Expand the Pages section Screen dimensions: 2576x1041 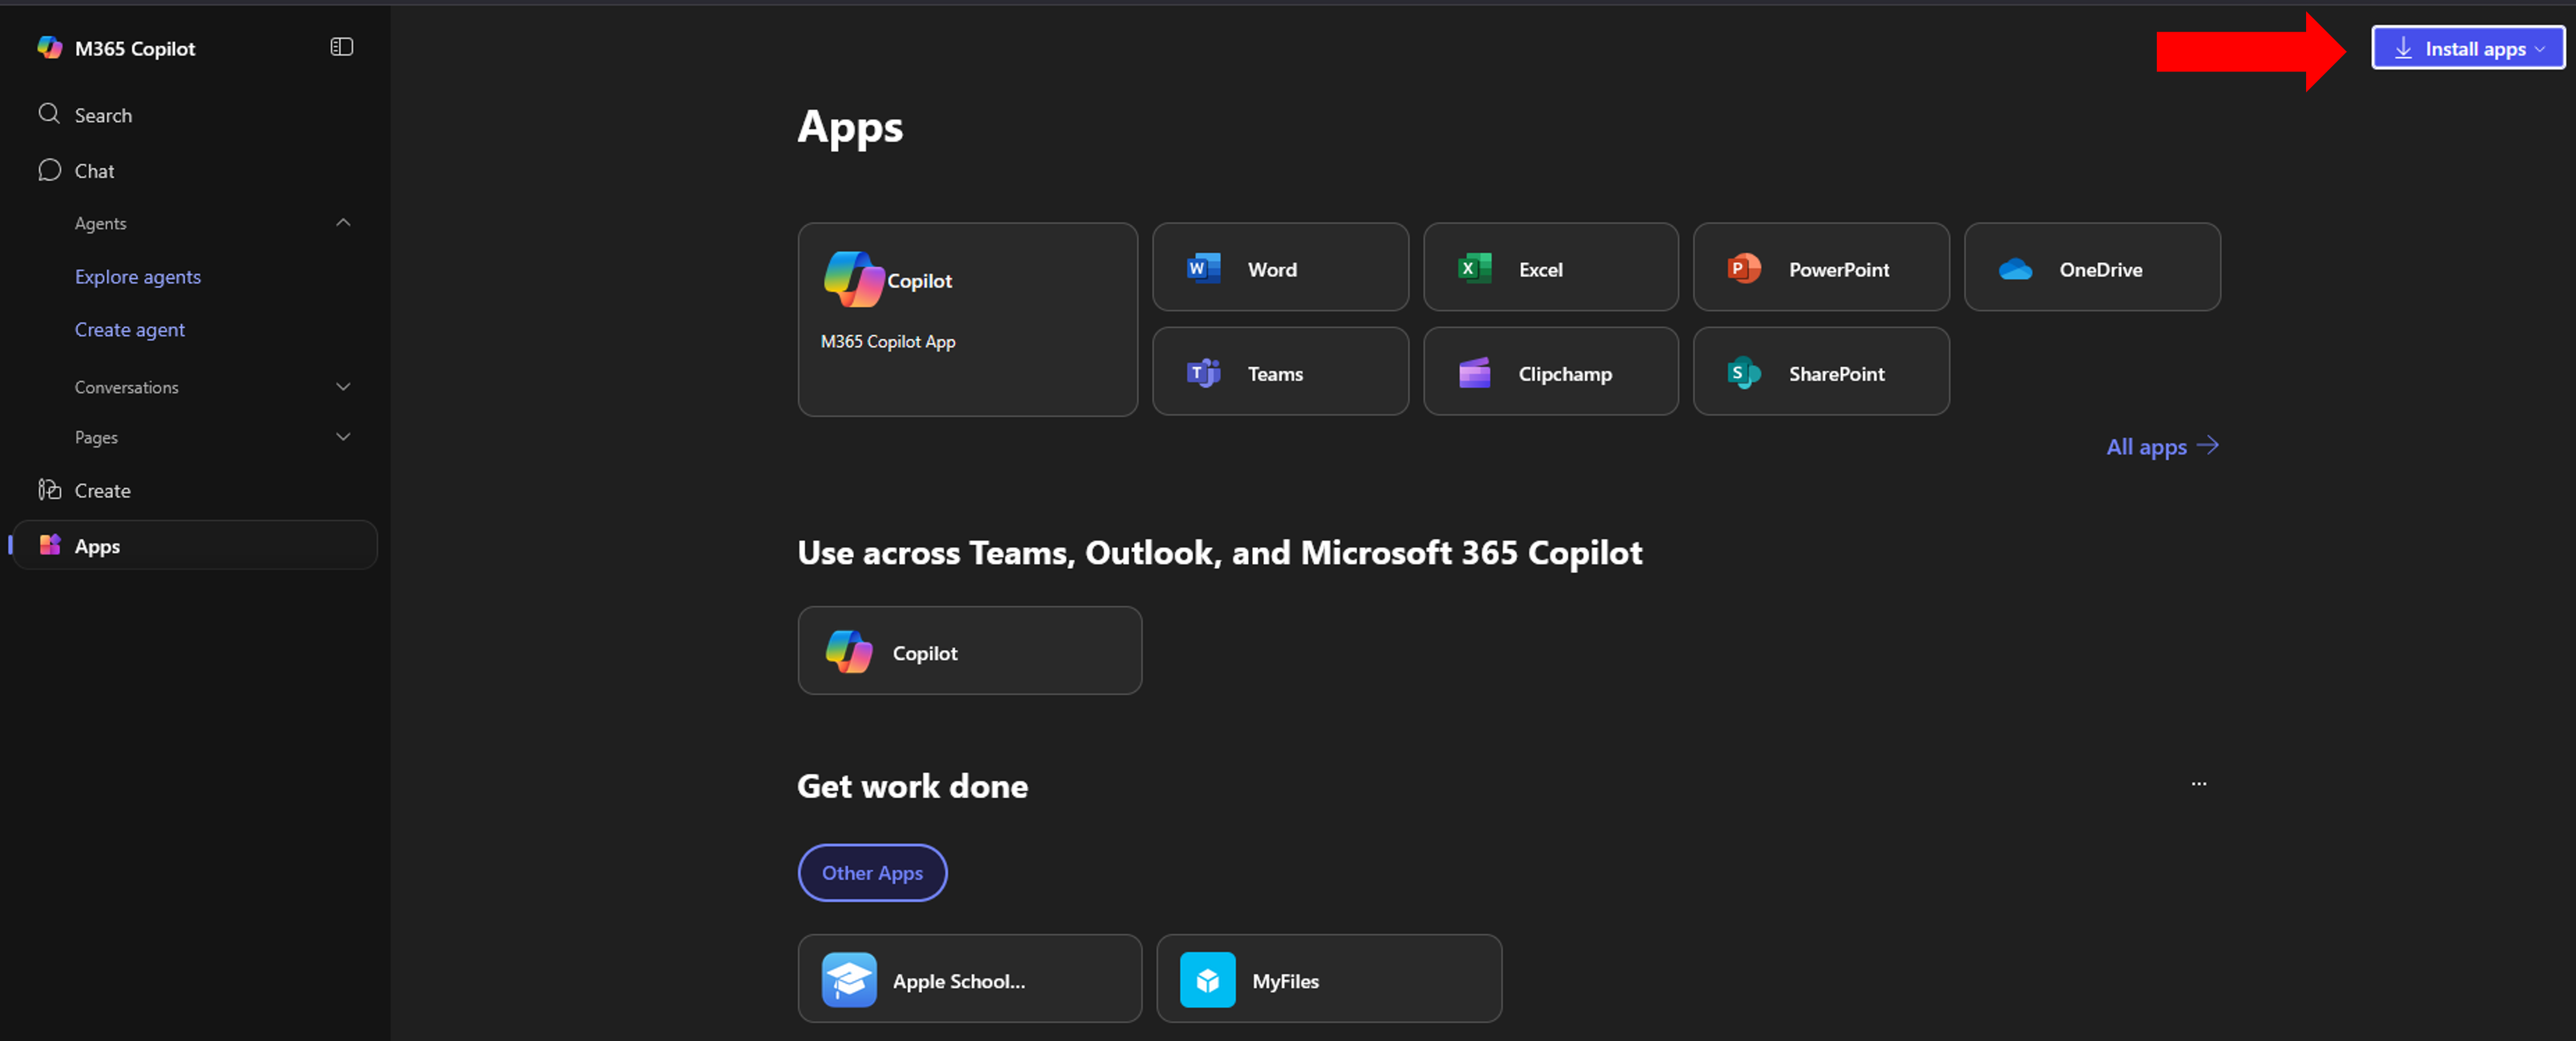tap(343, 437)
